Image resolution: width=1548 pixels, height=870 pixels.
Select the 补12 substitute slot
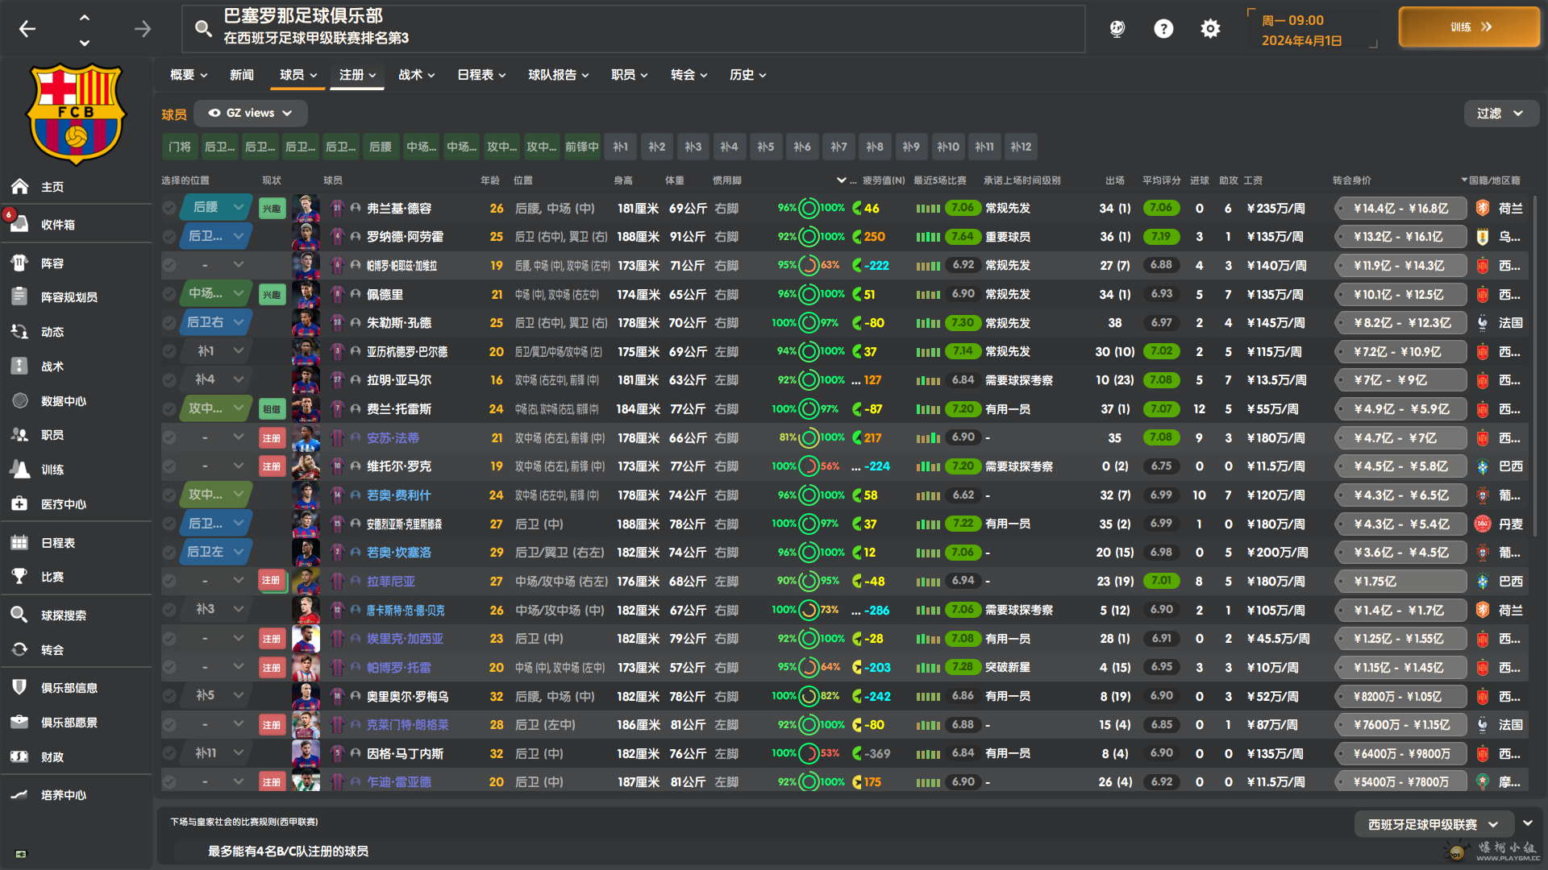[x=1021, y=147]
